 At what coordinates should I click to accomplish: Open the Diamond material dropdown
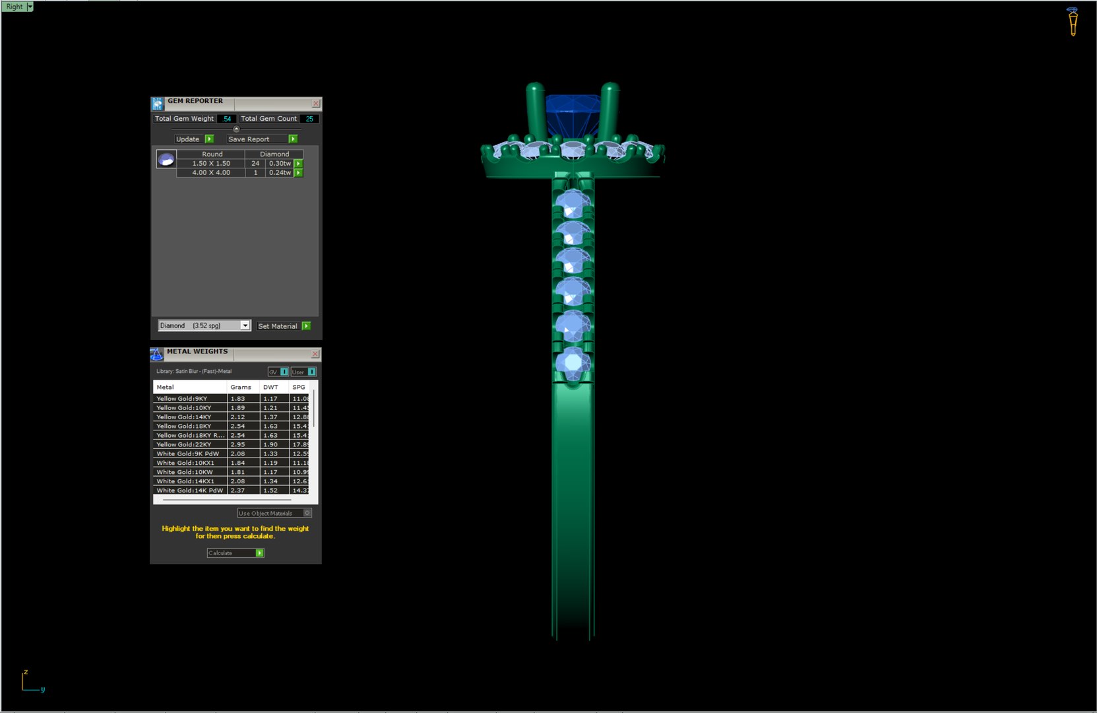pos(245,325)
